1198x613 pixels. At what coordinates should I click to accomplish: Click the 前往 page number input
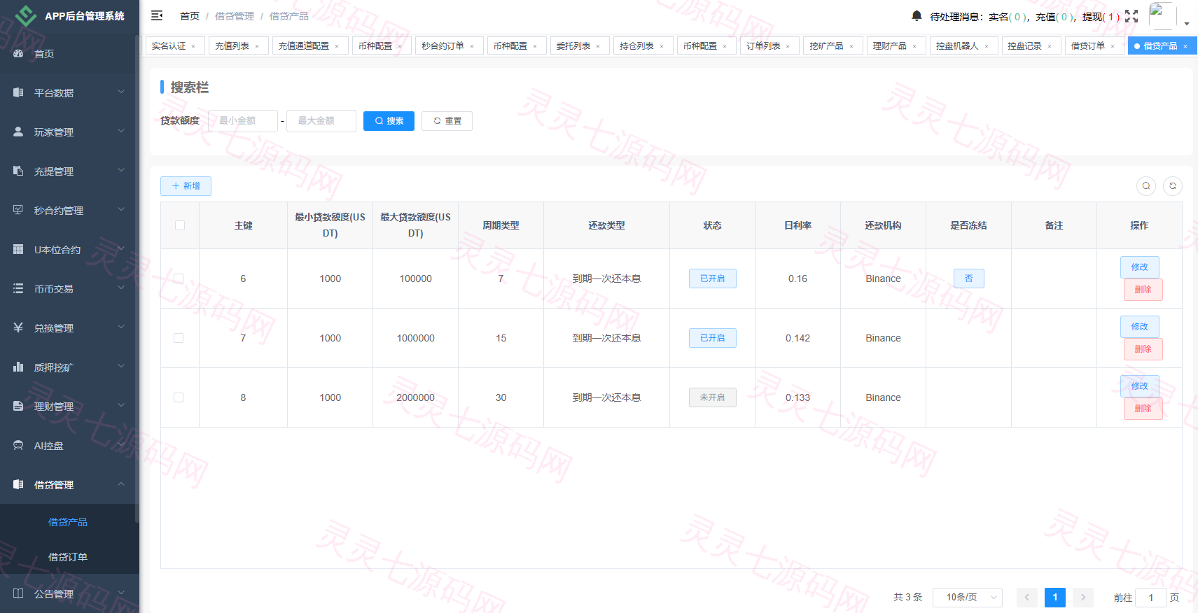1151,598
